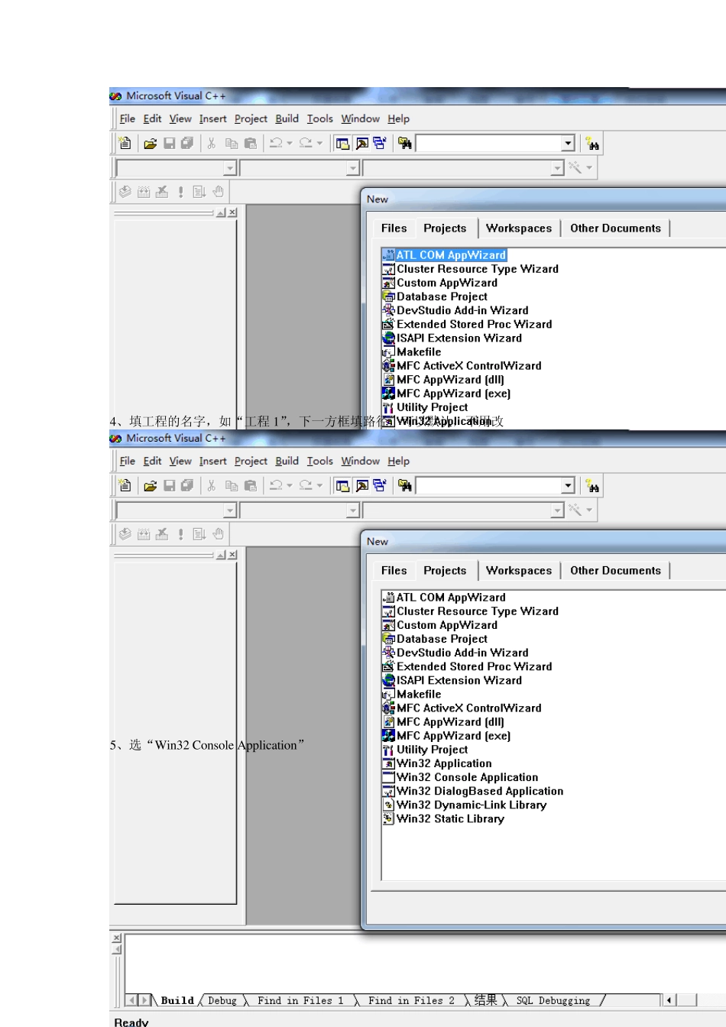Click Redo arrow in upper window toolbar

306,143
